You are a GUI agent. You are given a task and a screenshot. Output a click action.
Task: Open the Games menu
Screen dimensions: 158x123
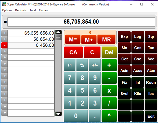pyautogui.click(x=43, y=10)
